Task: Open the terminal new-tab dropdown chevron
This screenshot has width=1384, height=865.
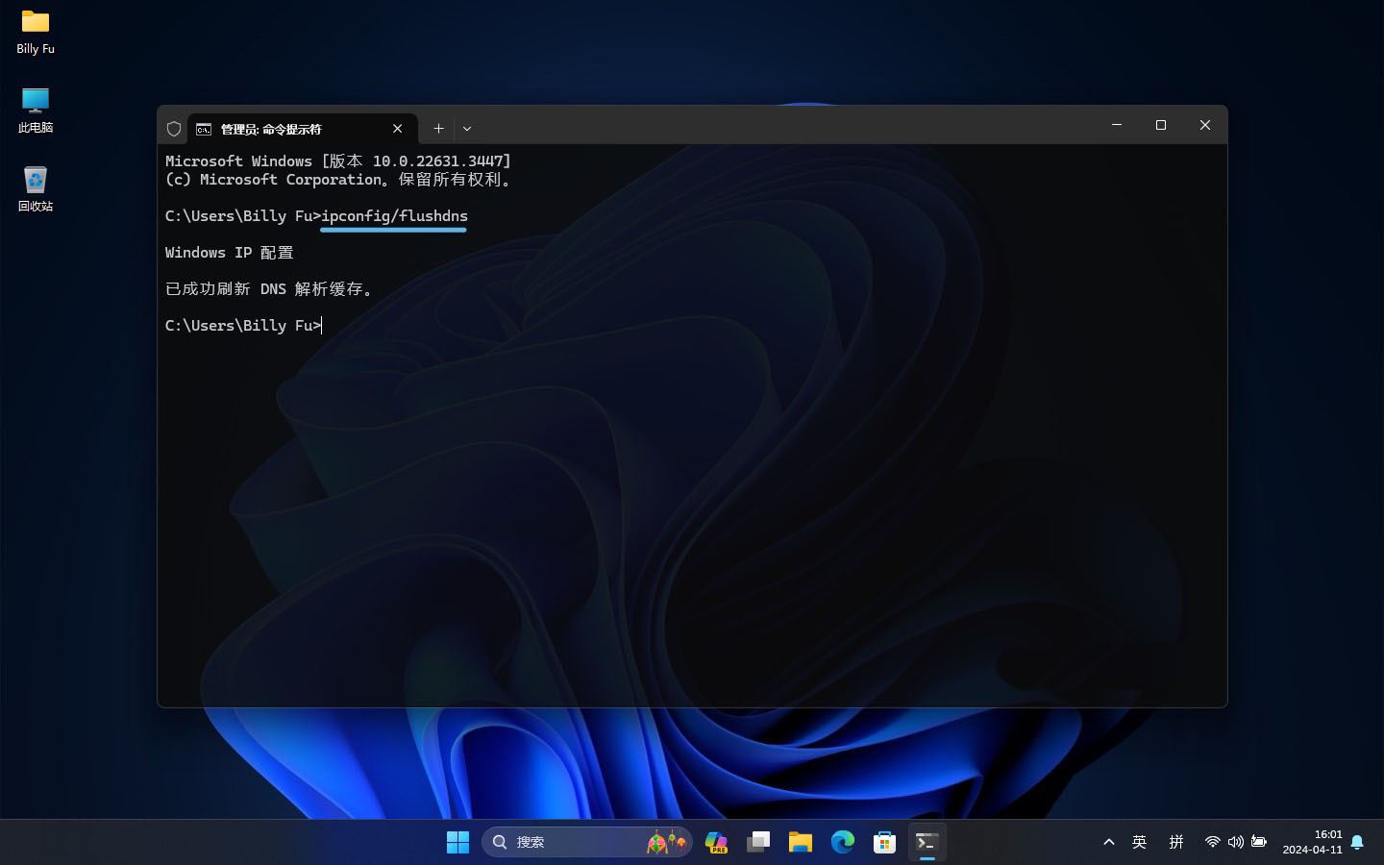Action: pyautogui.click(x=467, y=128)
